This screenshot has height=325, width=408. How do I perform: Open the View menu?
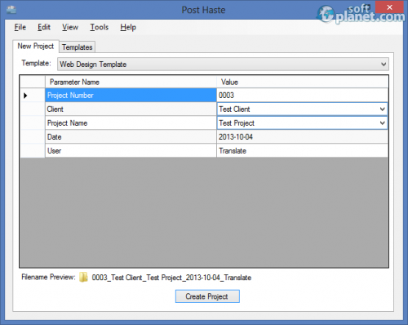[x=70, y=27]
